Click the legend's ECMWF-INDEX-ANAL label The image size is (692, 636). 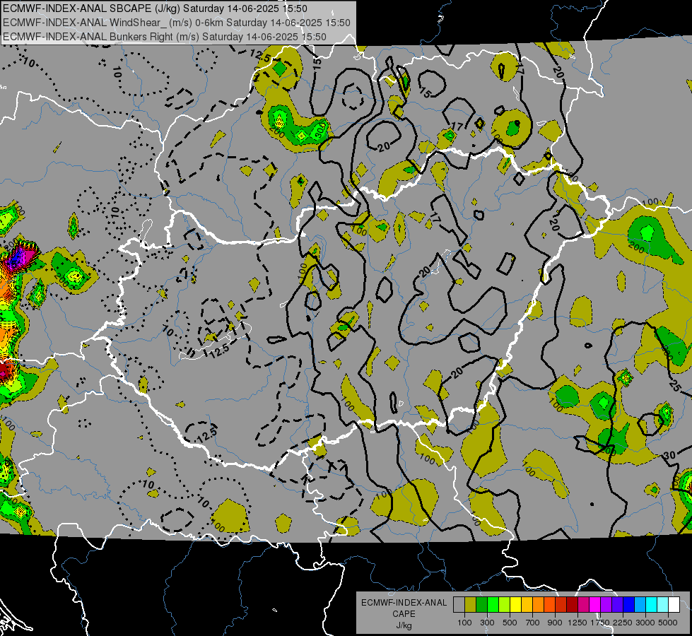(404, 603)
